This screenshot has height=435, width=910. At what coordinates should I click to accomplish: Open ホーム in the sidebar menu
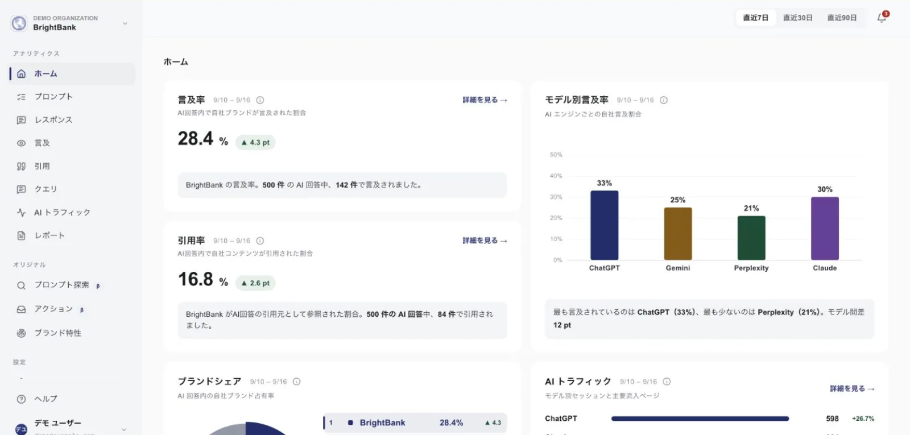point(72,74)
